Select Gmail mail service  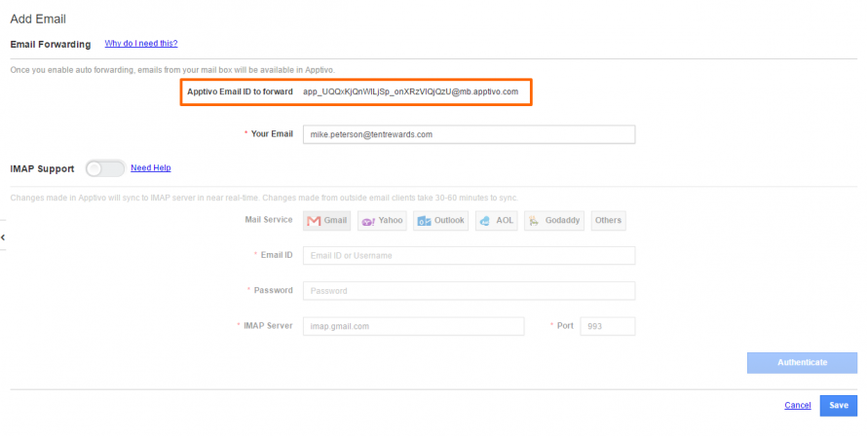click(326, 221)
